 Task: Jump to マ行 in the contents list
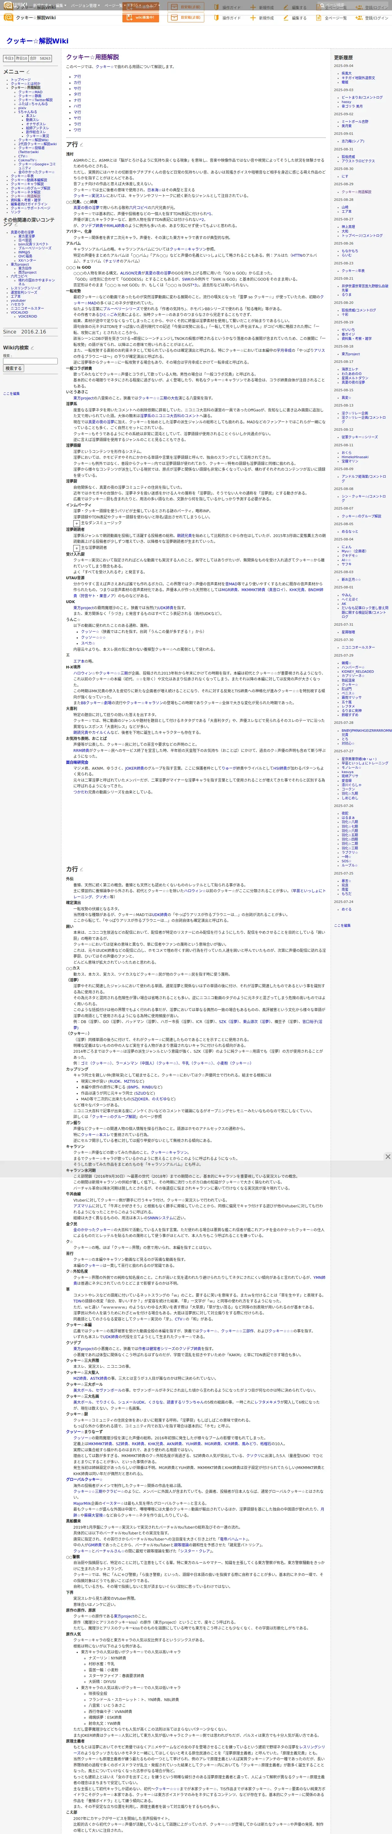[x=78, y=112]
